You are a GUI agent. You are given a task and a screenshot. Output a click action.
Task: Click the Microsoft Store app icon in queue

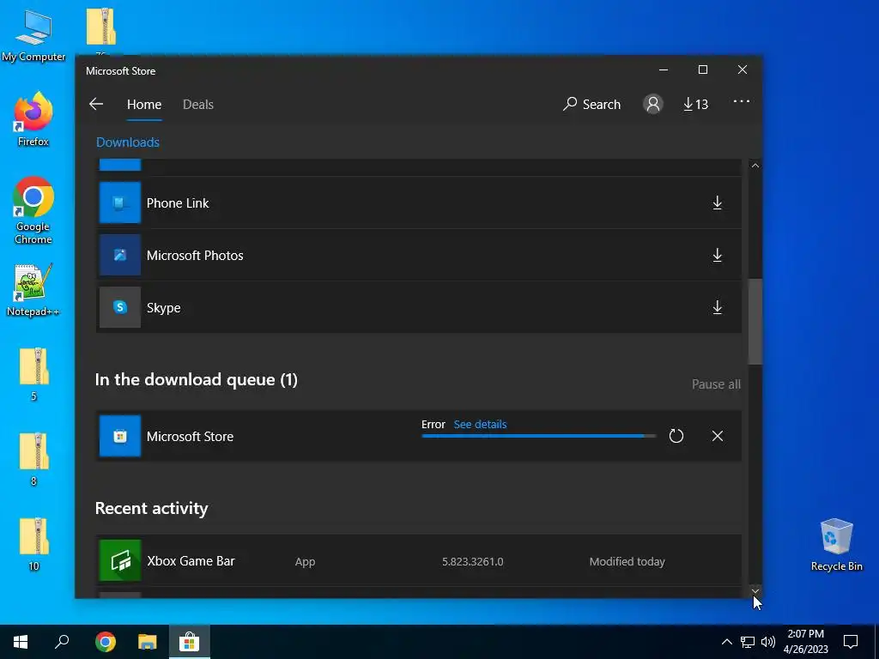[x=120, y=436]
